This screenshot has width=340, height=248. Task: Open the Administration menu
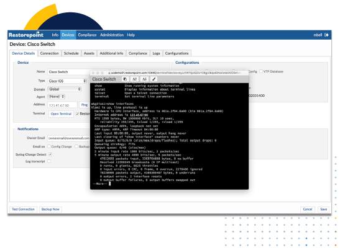tap(112, 35)
